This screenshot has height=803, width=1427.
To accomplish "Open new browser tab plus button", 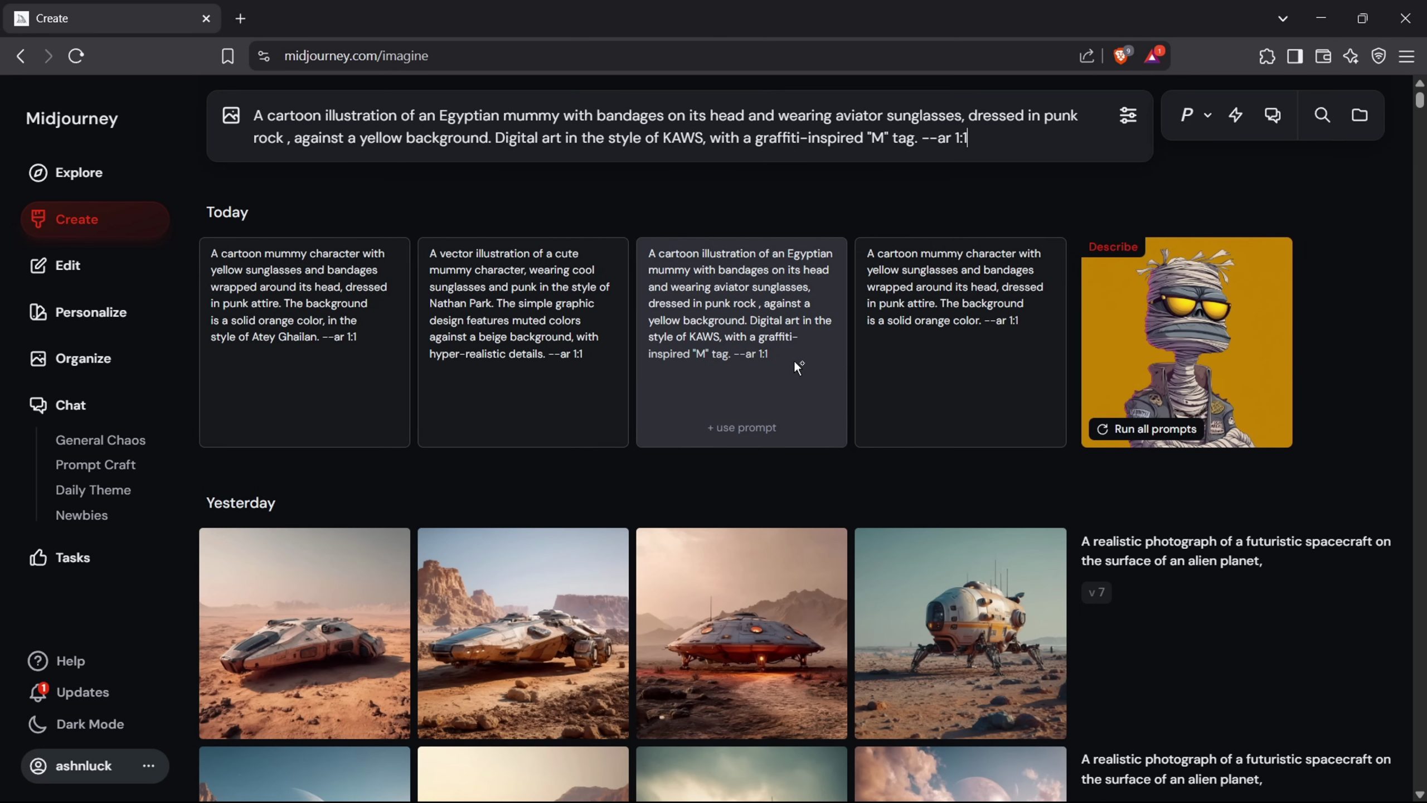I will pyautogui.click(x=240, y=18).
